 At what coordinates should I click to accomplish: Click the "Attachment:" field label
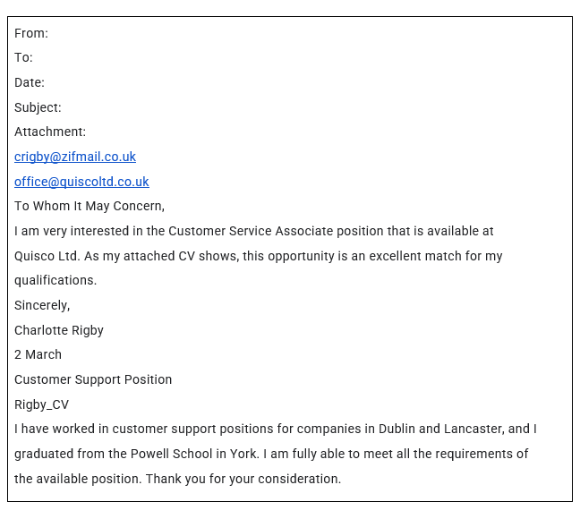tap(50, 132)
